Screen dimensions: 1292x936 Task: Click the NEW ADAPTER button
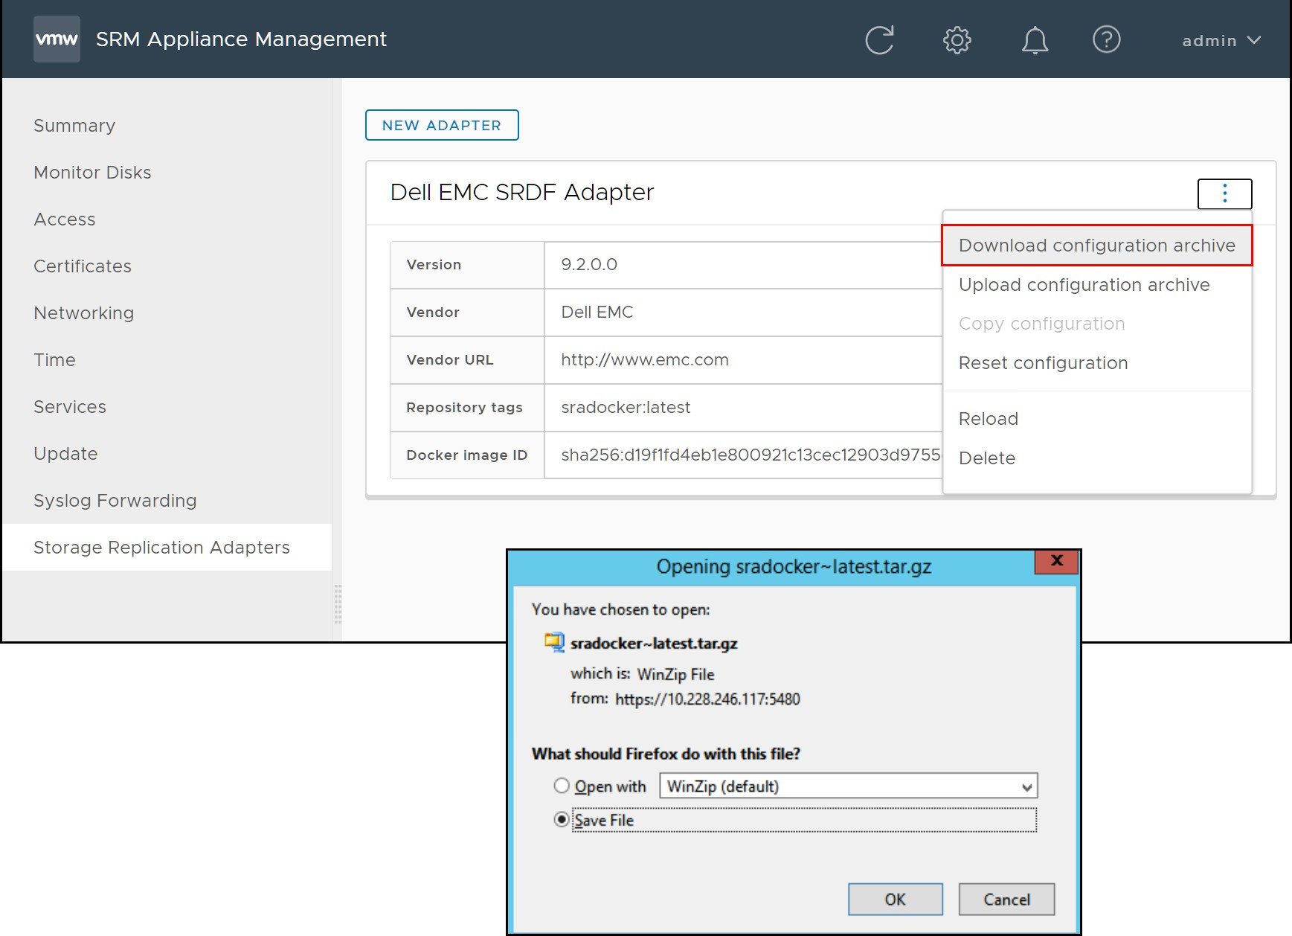coord(442,125)
